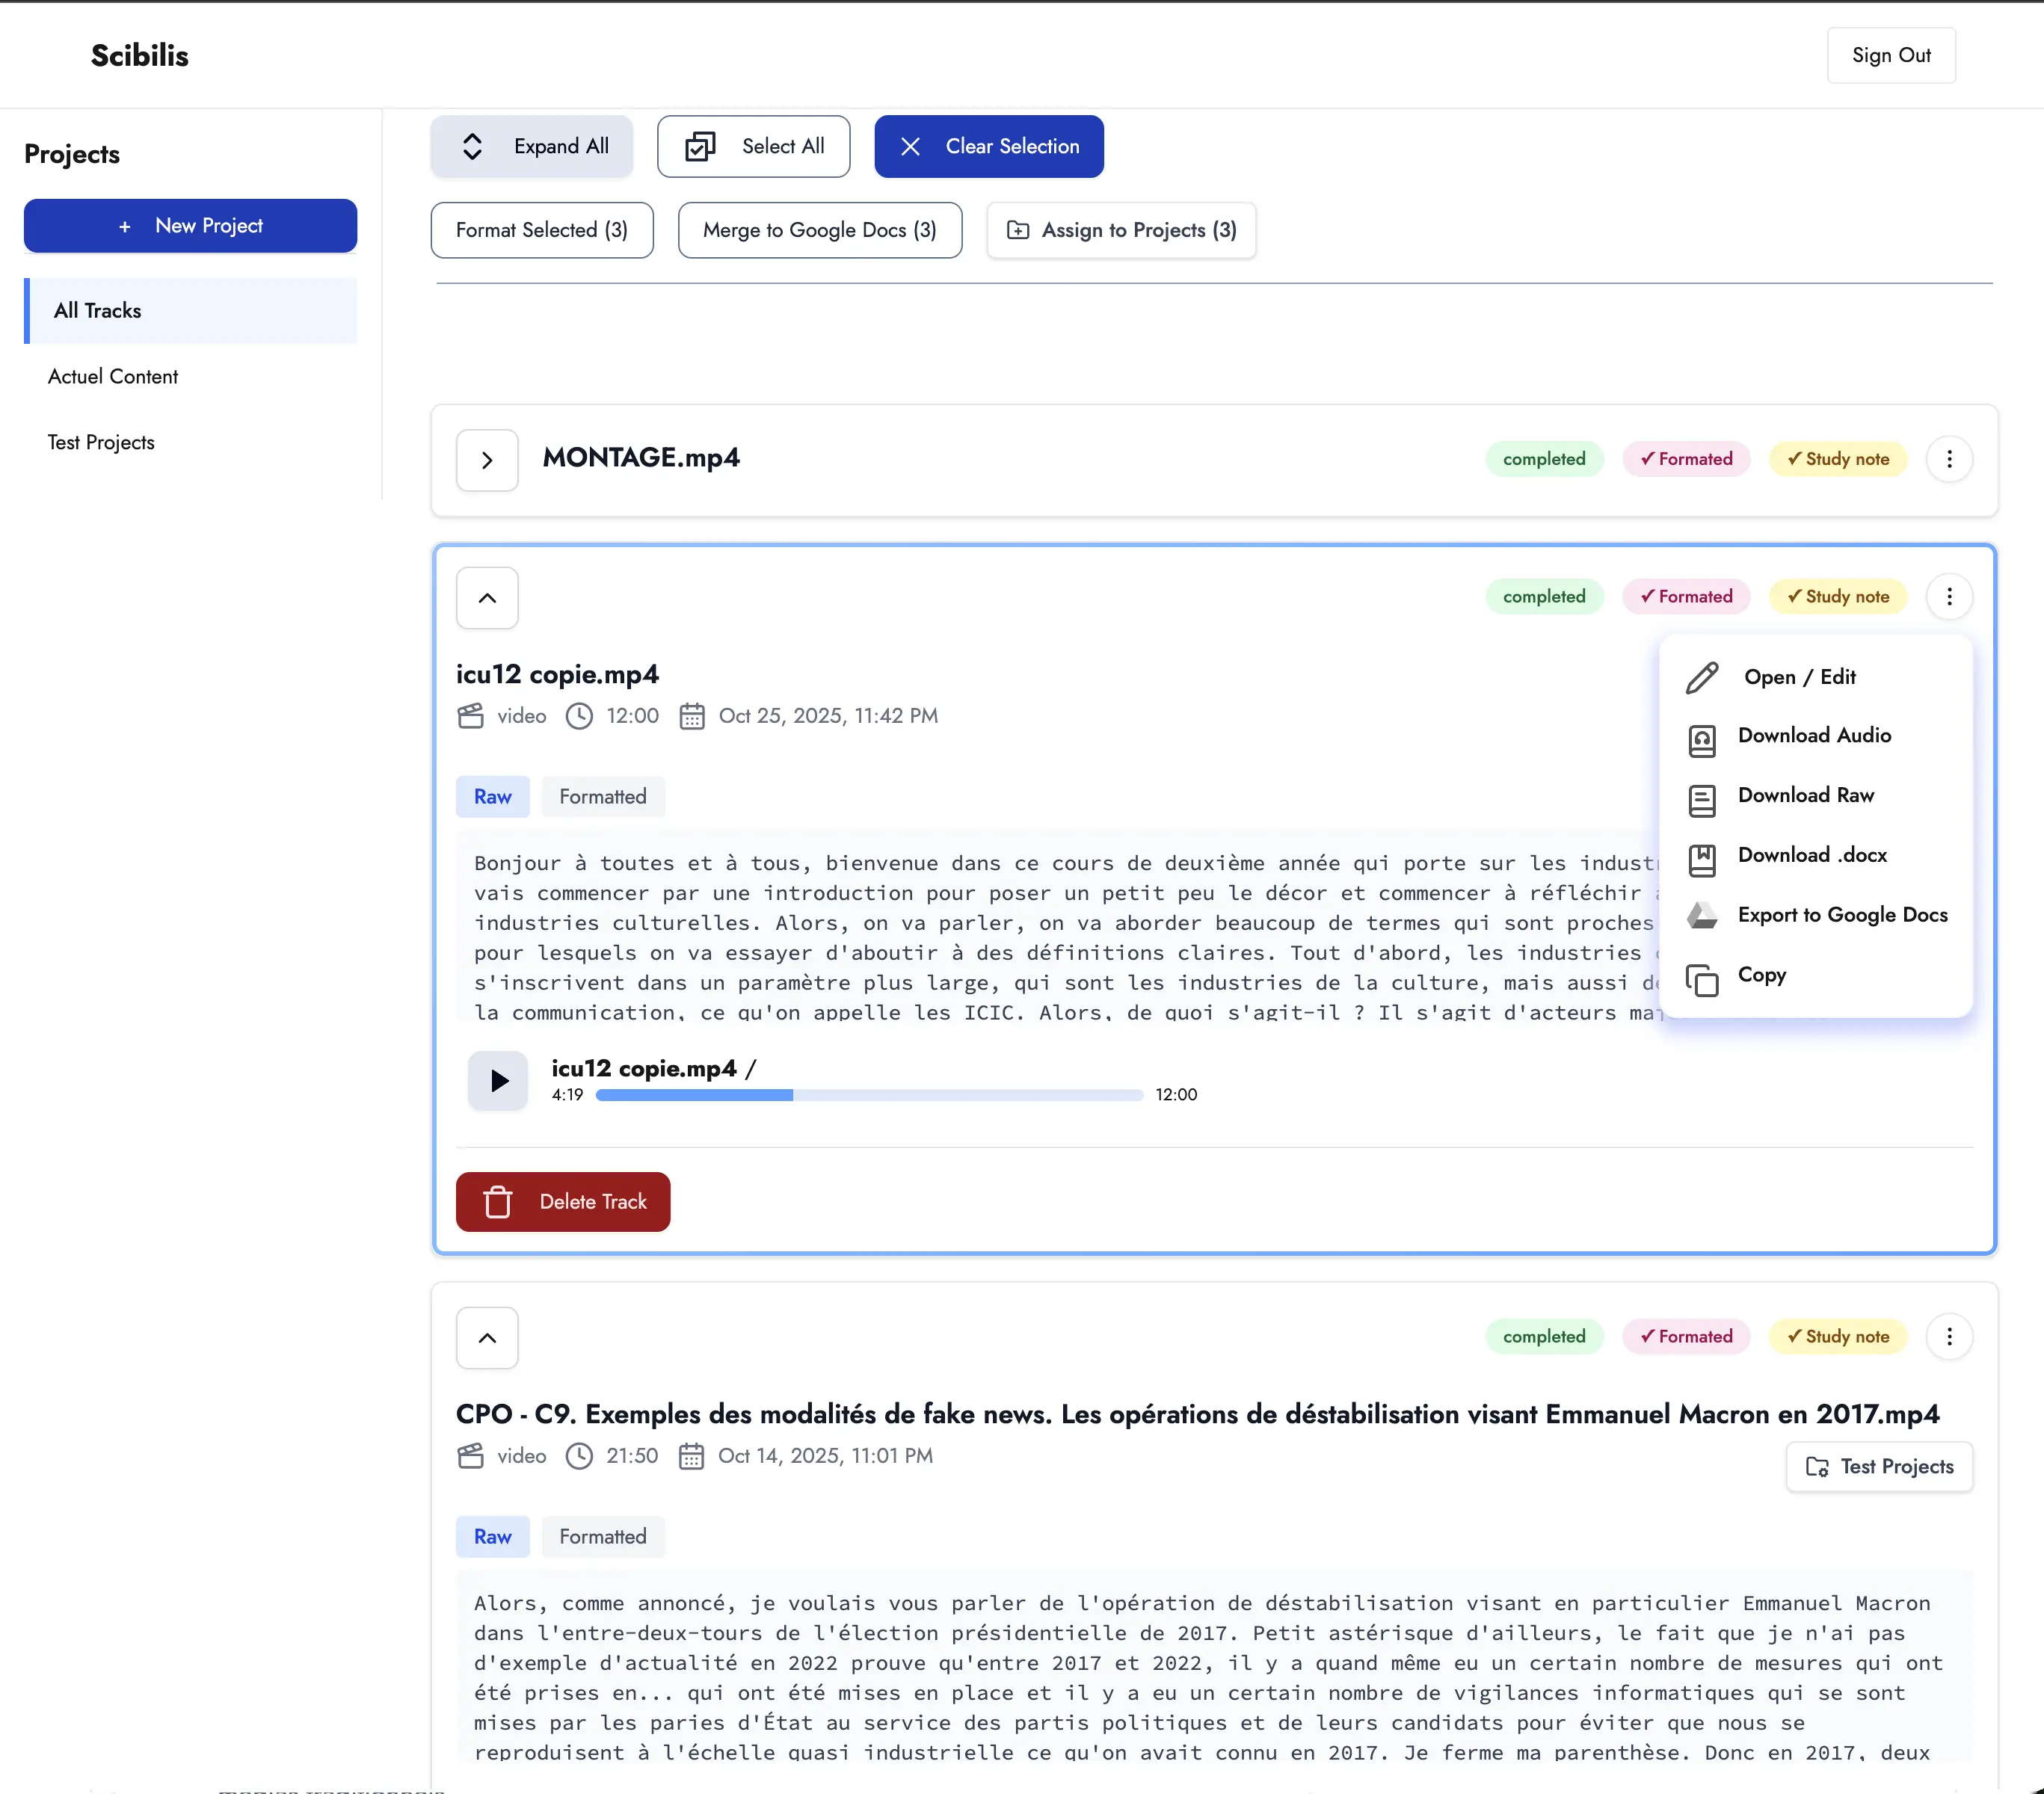2044x1794 pixels.
Task: Click the Download .docx bookmark icon
Action: point(1702,859)
